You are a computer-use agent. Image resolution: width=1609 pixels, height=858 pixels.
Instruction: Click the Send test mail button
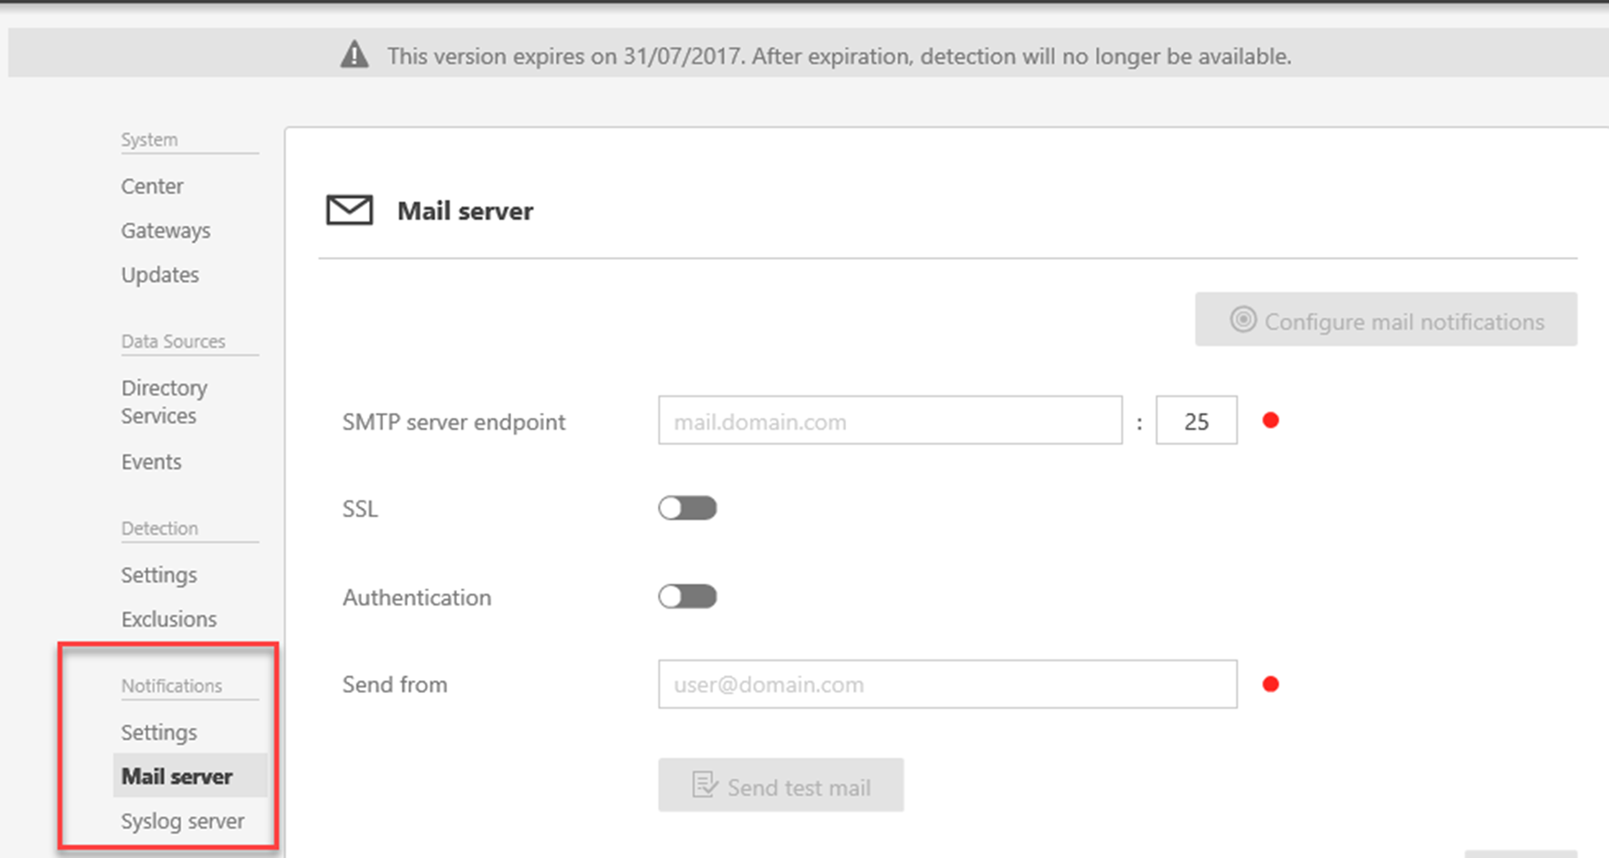[x=781, y=786]
